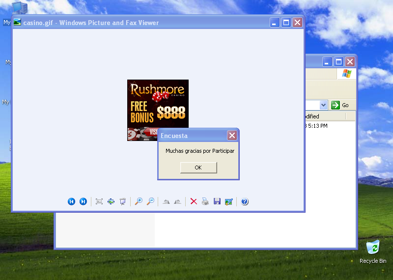
Task: Click the Picture Viewer title bar icon
Action: (x=17, y=22)
